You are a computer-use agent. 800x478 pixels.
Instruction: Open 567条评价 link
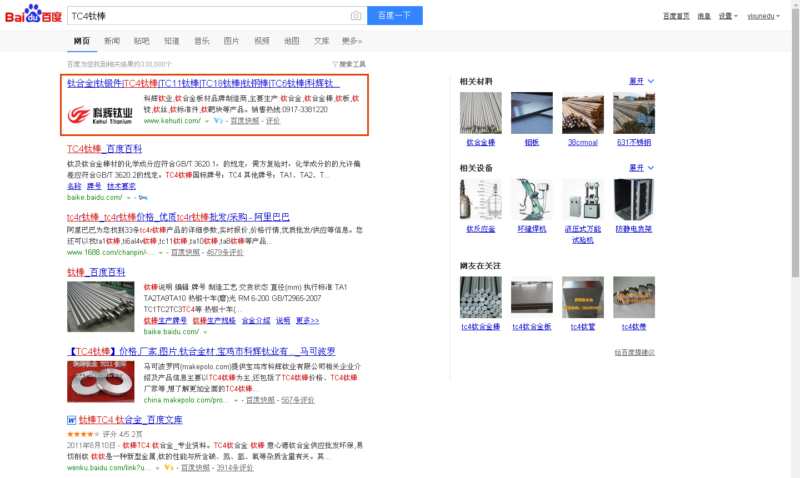298,400
